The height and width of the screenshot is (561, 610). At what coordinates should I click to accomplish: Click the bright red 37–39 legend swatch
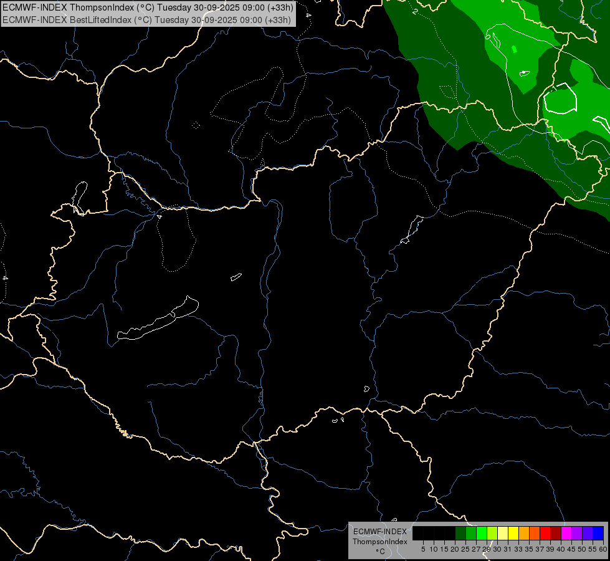(x=545, y=533)
